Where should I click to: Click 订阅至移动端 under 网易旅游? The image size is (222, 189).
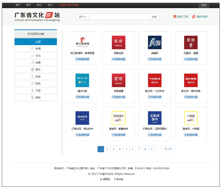coord(118,59)
